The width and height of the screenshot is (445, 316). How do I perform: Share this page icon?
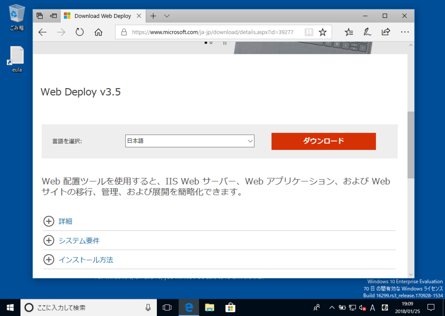(x=386, y=32)
